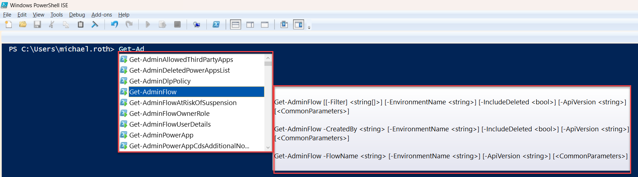638x177 pixels.
Task: Click the IntelliSense list scroll up arrow
Action: click(x=268, y=58)
